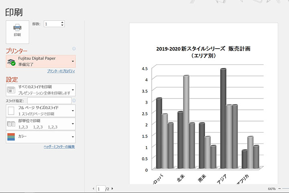Open プリンターのプロパティ link
This screenshot has height=193, width=289.
pos(61,71)
